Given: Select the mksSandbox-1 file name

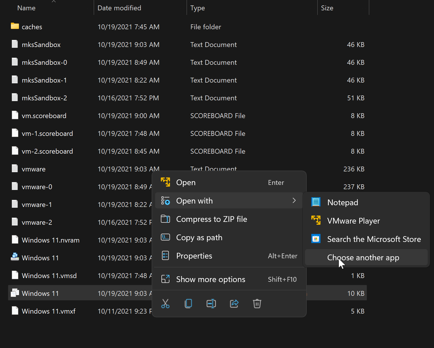Looking at the screenshot, I should (x=44, y=80).
